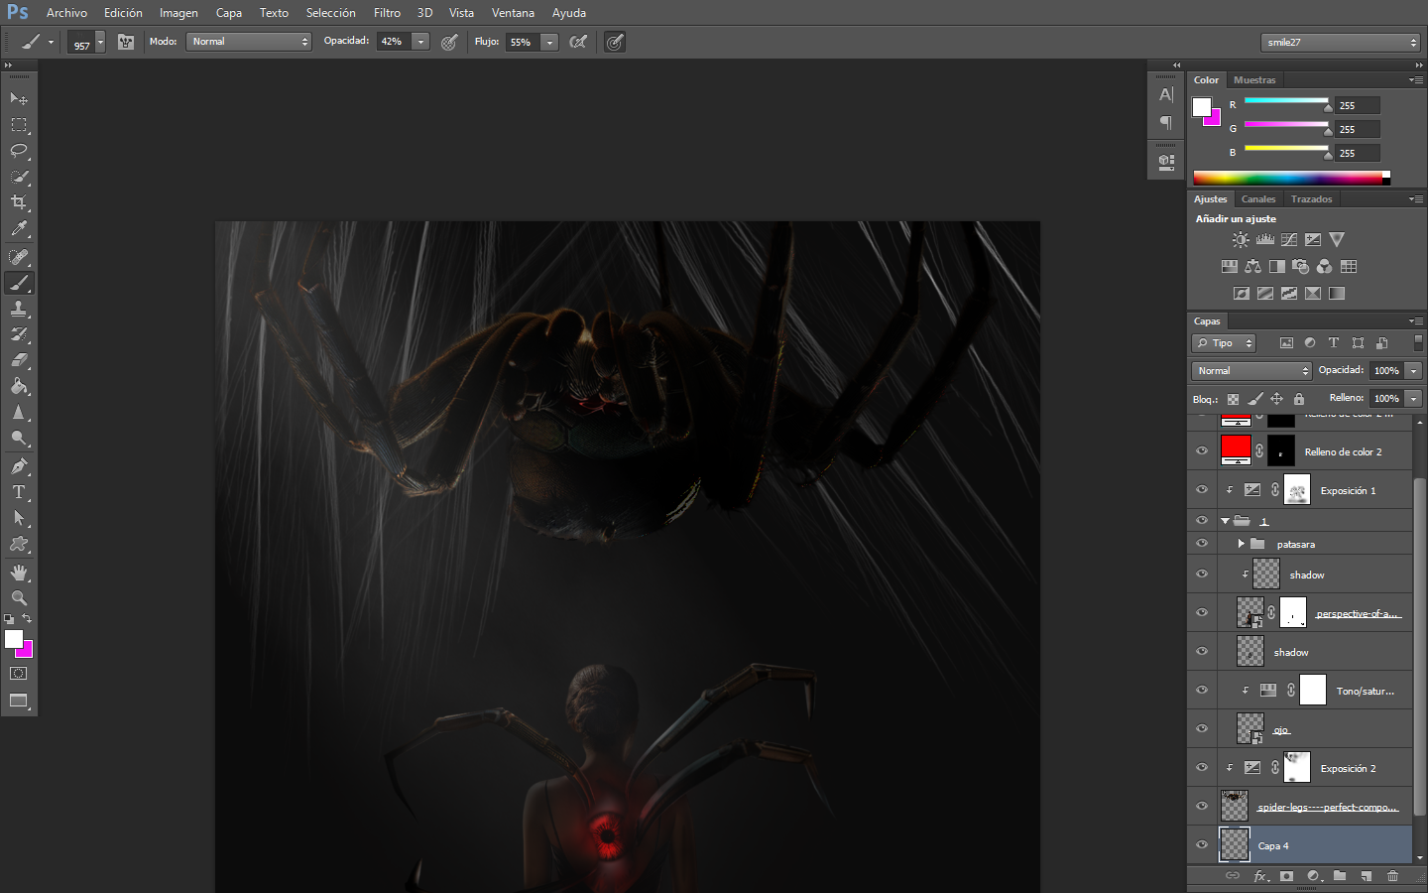The image size is (1428, 893).
Task: Add a Color Balance adjustment
Action: (1253, 267)
